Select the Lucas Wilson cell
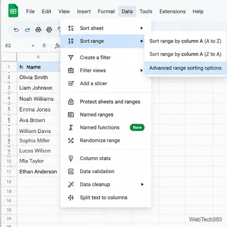 tap(38, 151)
